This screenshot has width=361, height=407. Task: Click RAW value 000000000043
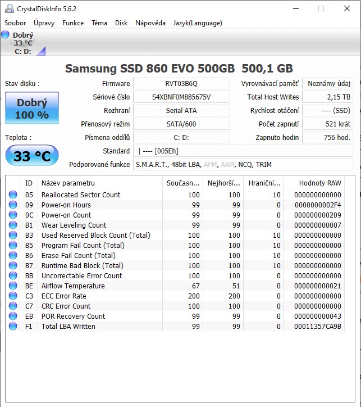pos(317,316)
